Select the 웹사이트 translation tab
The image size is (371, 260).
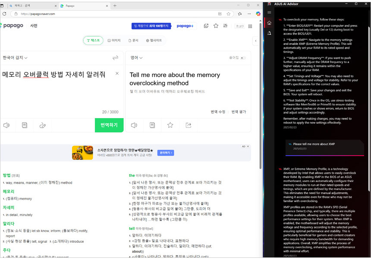click(154, 41)
